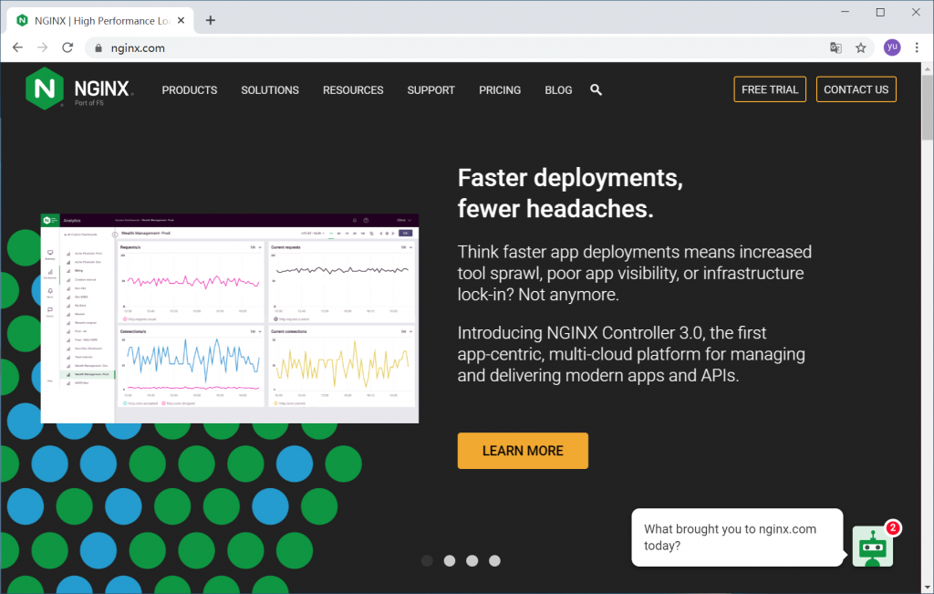Screen dimensions: 934x594
Task: Bookmark page using the star icon
Action: point(860,47)
